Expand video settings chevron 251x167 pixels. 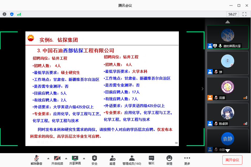coord(66,158)
